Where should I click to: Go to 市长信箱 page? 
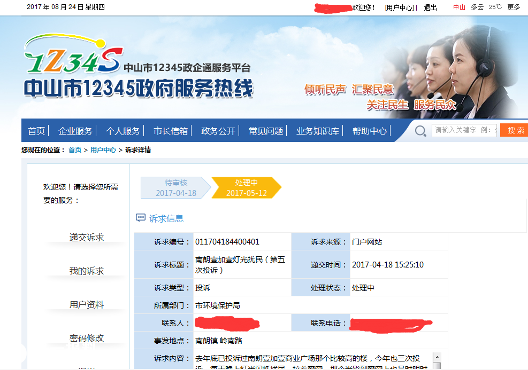171,131
